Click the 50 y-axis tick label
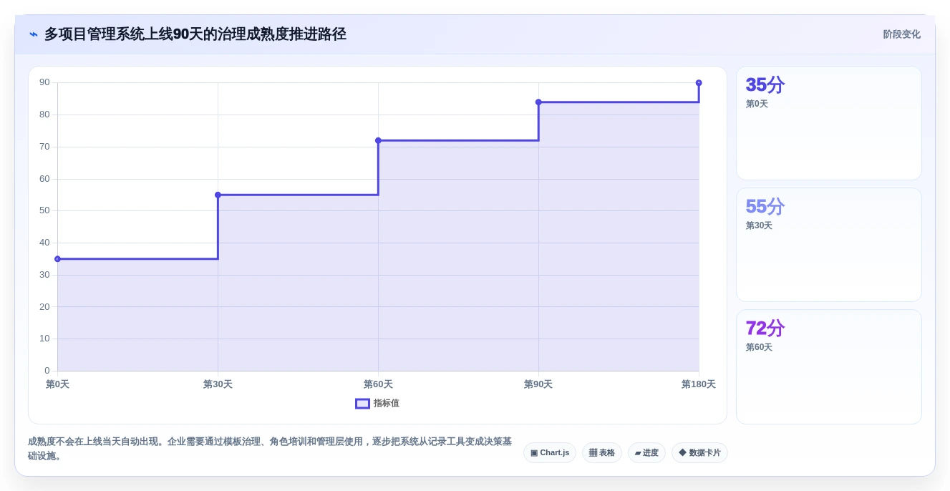 point(44,210)
